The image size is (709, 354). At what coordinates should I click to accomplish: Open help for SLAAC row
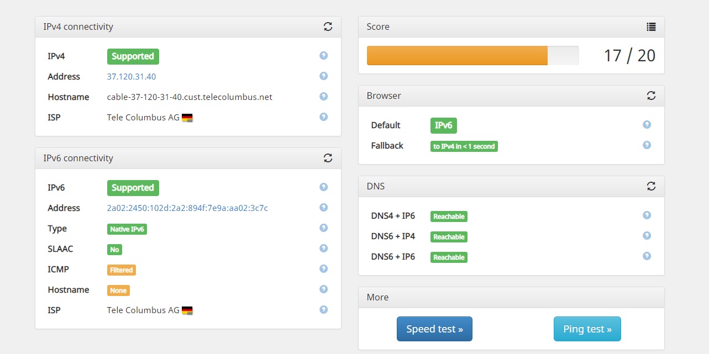(324, 249)
